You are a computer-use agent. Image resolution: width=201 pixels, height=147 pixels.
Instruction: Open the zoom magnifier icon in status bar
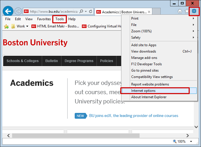coord(174,141)
